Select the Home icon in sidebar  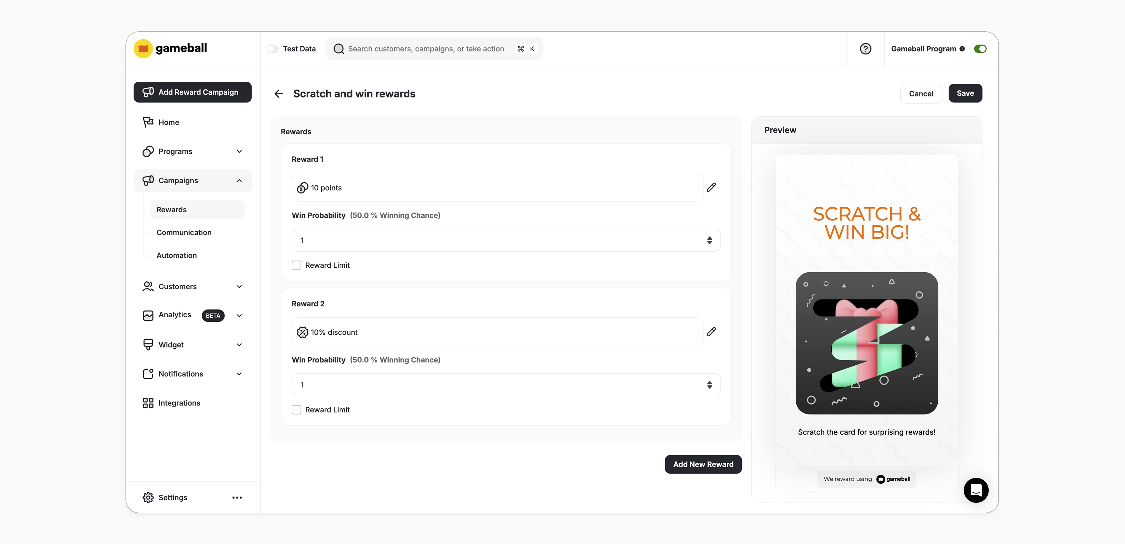(x=148, y=122)
